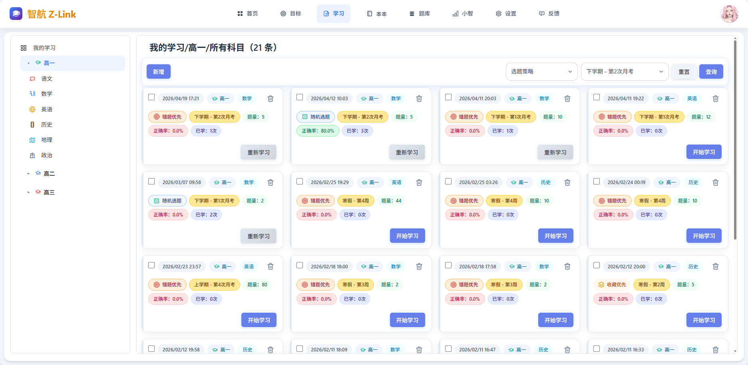Click the 高二 graduation cap icon
The image size is (748, 365).
38,173
